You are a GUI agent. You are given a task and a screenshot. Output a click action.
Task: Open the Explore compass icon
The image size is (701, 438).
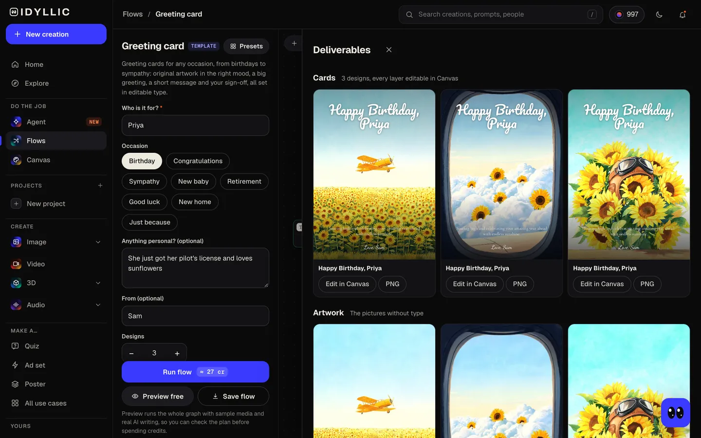[x=15, y=83]
